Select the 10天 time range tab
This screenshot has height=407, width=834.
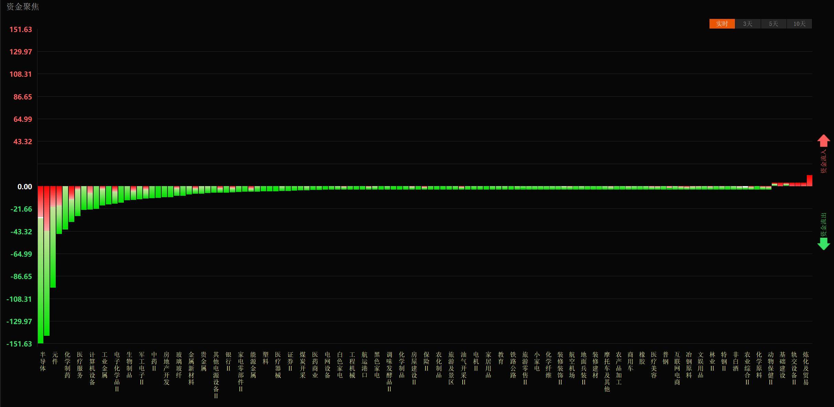coord(799,24)
